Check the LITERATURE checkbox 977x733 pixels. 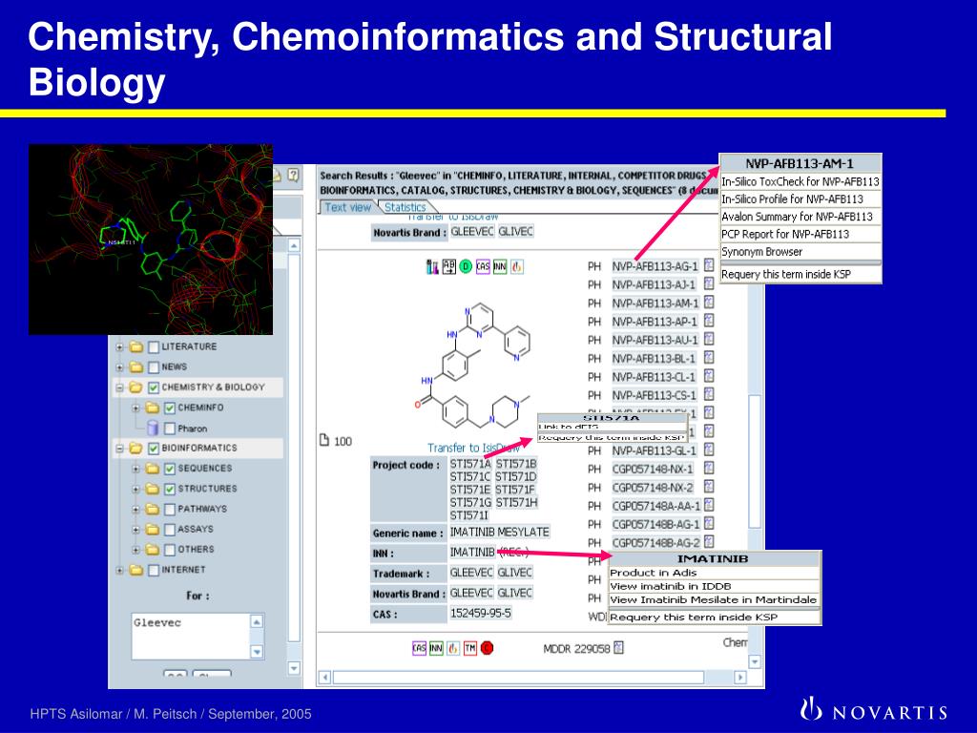154,346
